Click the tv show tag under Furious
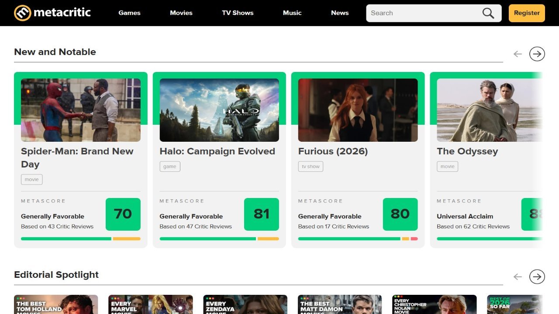The width and height of the screenshot is (559, 314). (x=311, y=166)
